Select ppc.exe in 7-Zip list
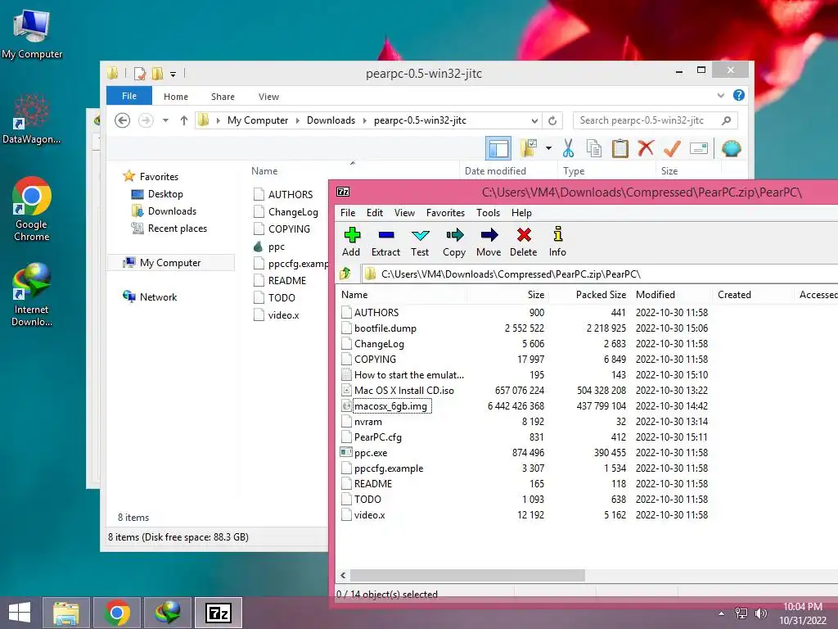 point(371,452)
